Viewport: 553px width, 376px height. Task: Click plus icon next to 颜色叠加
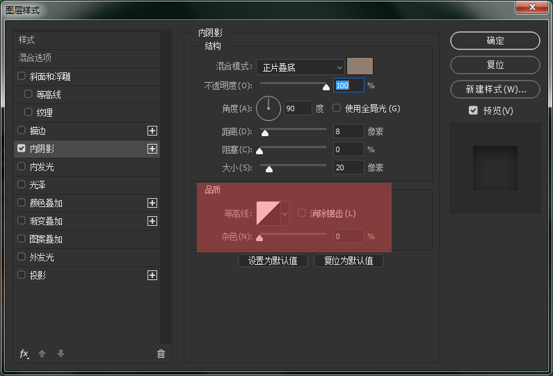pos(152,203)
